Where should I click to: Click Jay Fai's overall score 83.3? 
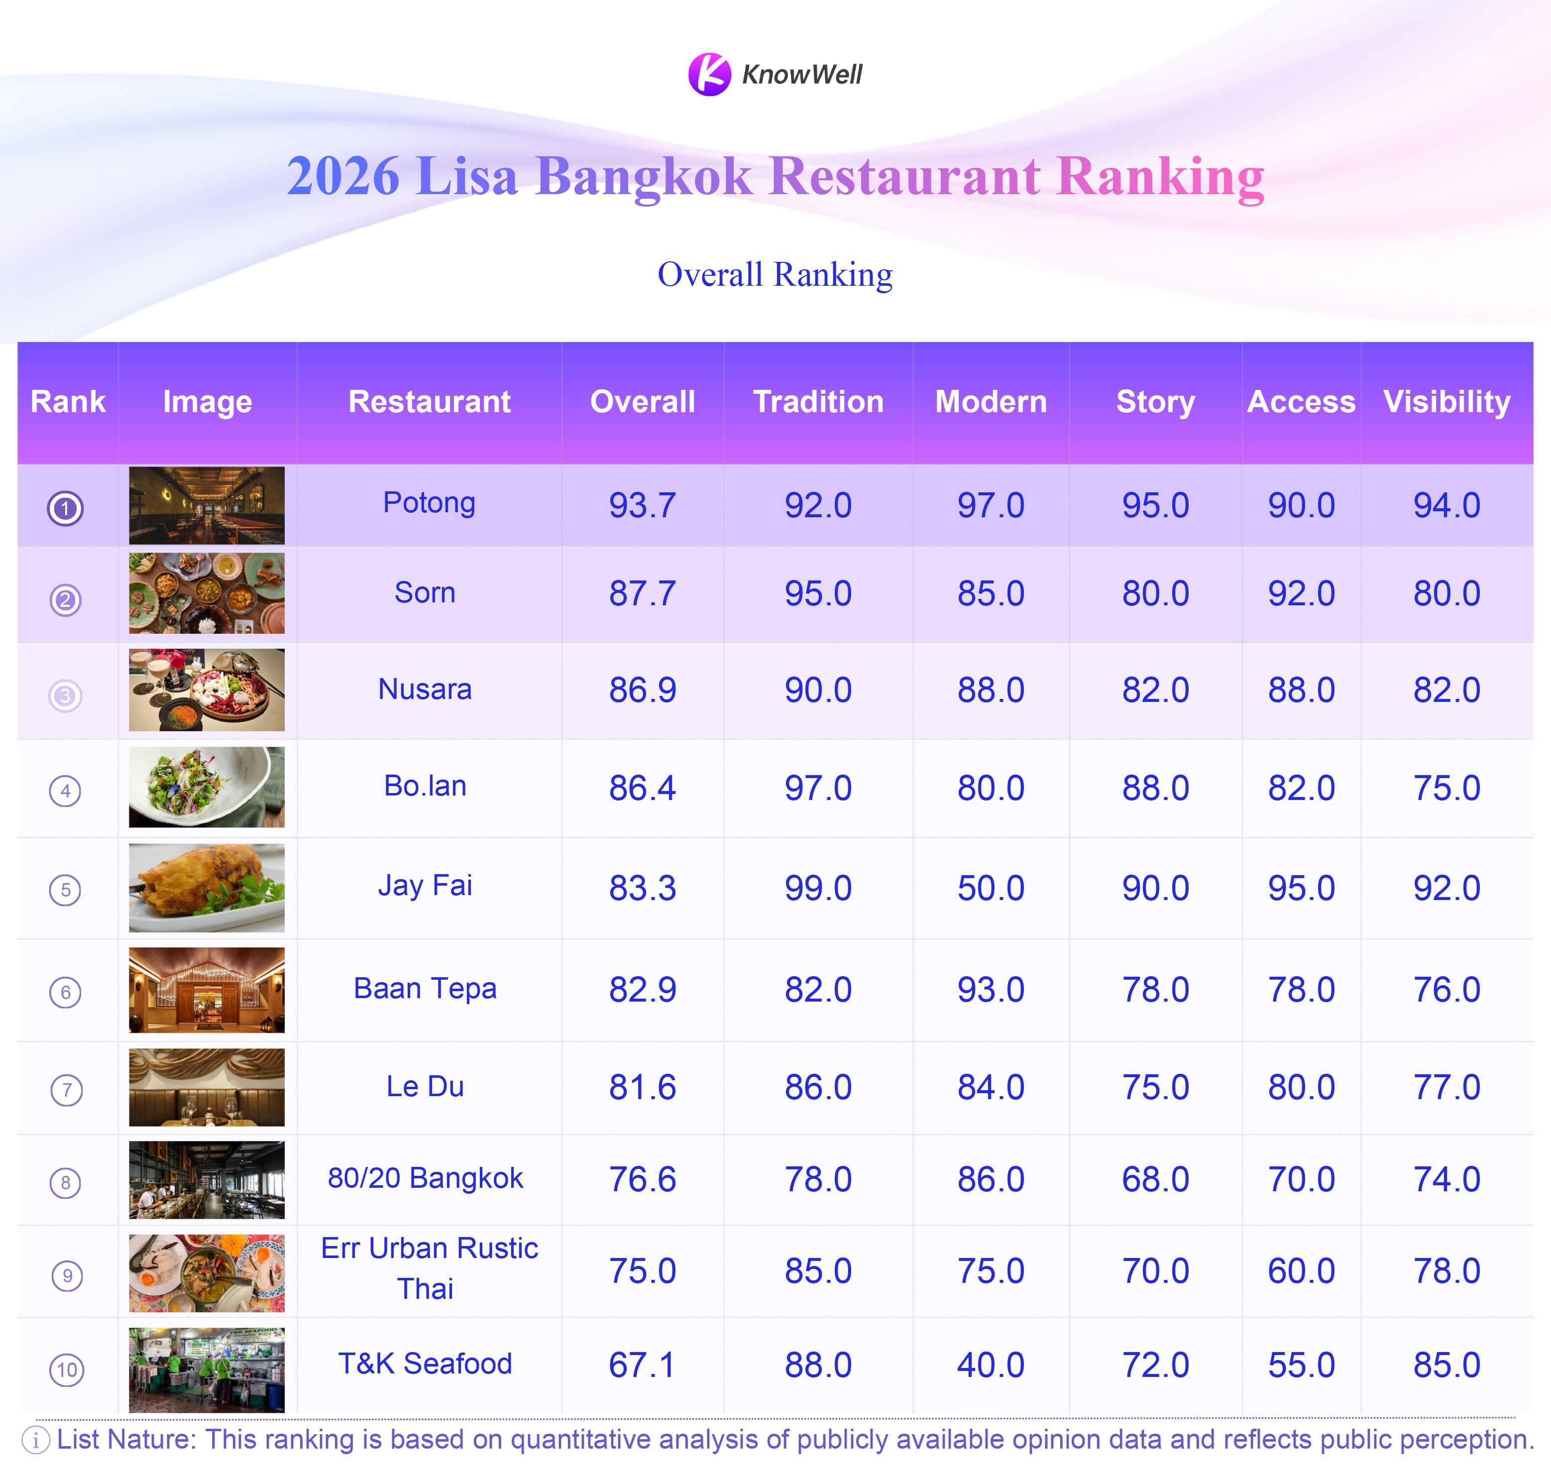[643, 889]
